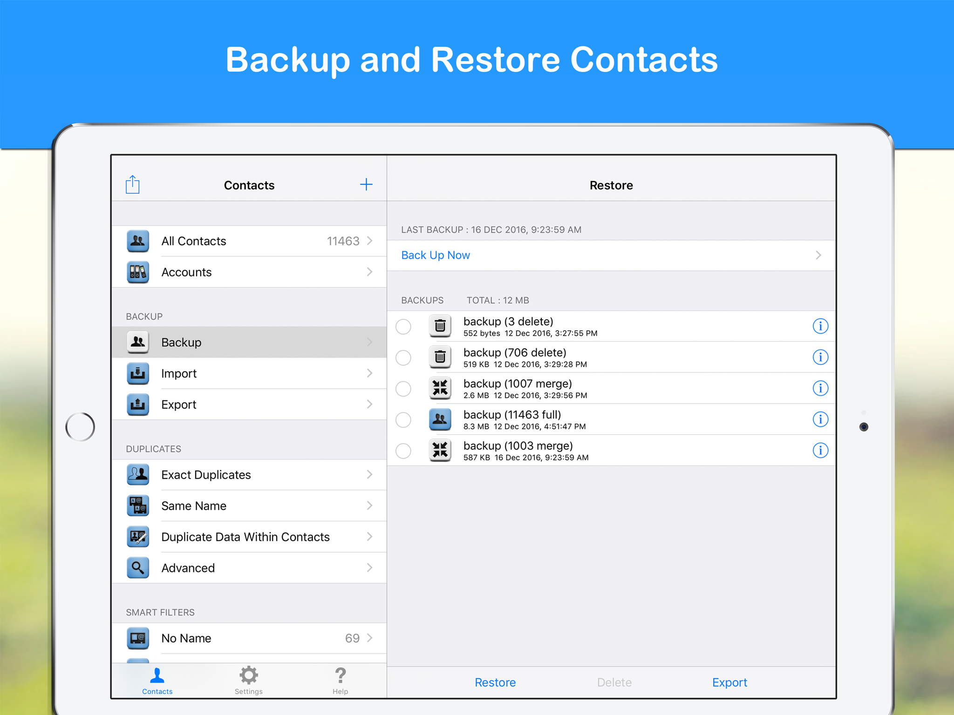Click trash icon of backup (706 delete)
Screen dimensions: 954x715
click(x=440, y=357)
